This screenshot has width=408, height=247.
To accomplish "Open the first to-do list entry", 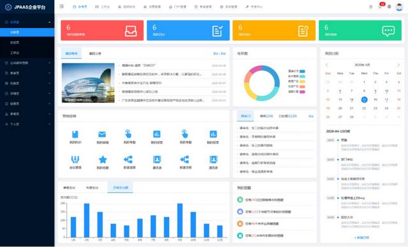I will coord(259,128).
